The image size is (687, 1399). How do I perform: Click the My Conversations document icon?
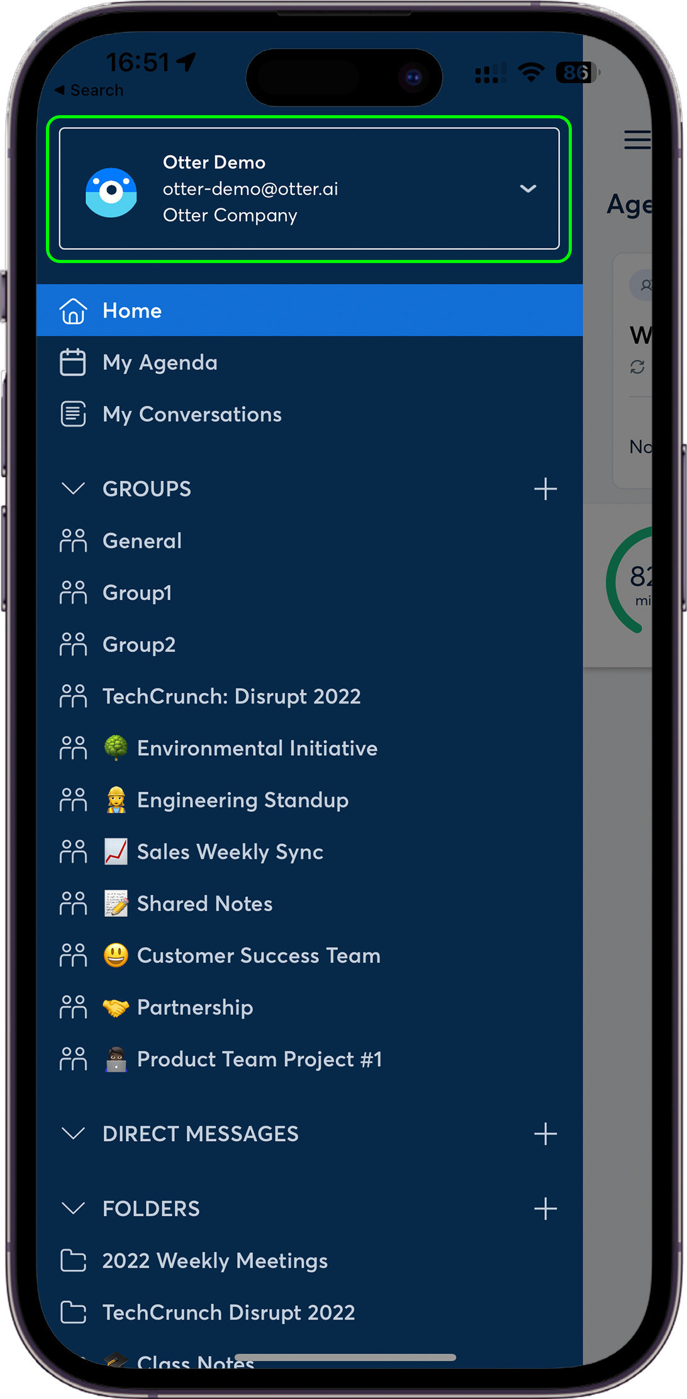coord(73,414)
